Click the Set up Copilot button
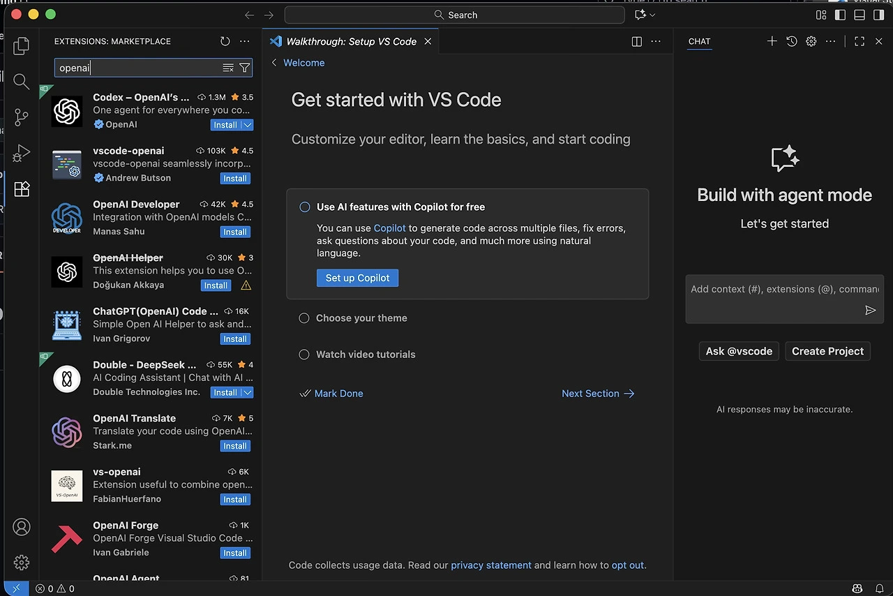Viewport: 893px width, 596px height. point(357,278)
